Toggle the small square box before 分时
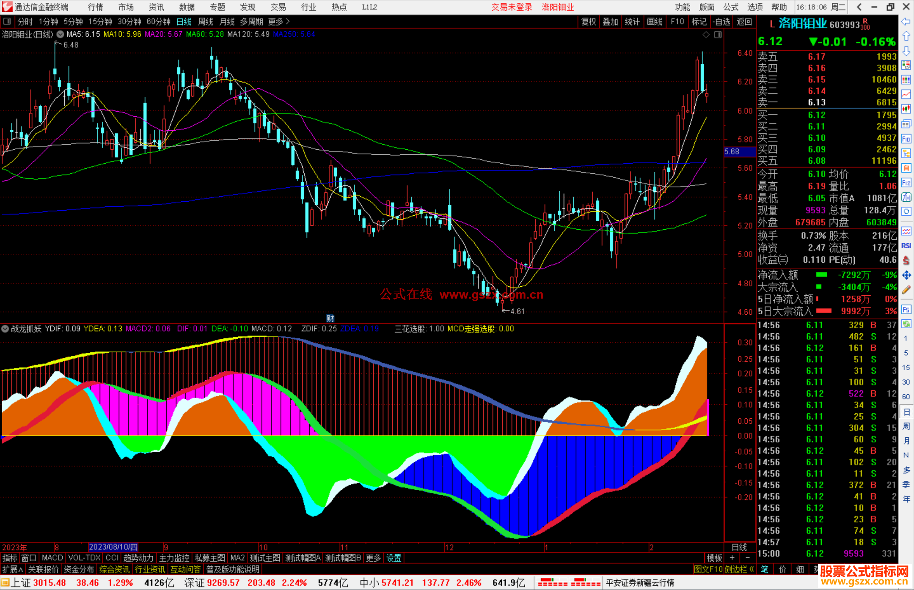Screen dimensions: 914x590 (7, 22)
